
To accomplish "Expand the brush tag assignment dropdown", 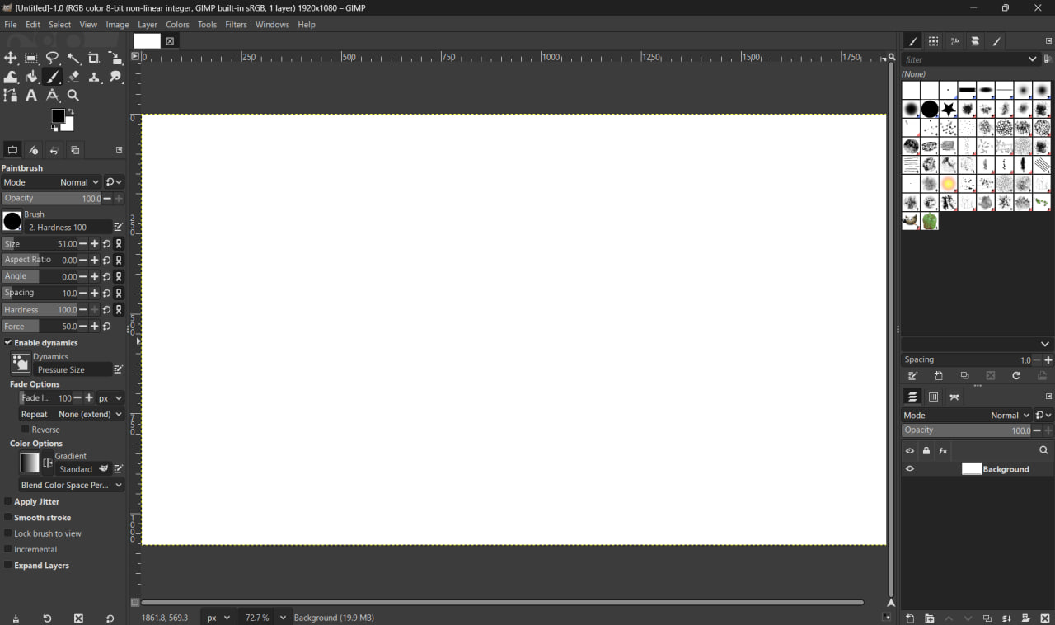I will click(1045, 344).
